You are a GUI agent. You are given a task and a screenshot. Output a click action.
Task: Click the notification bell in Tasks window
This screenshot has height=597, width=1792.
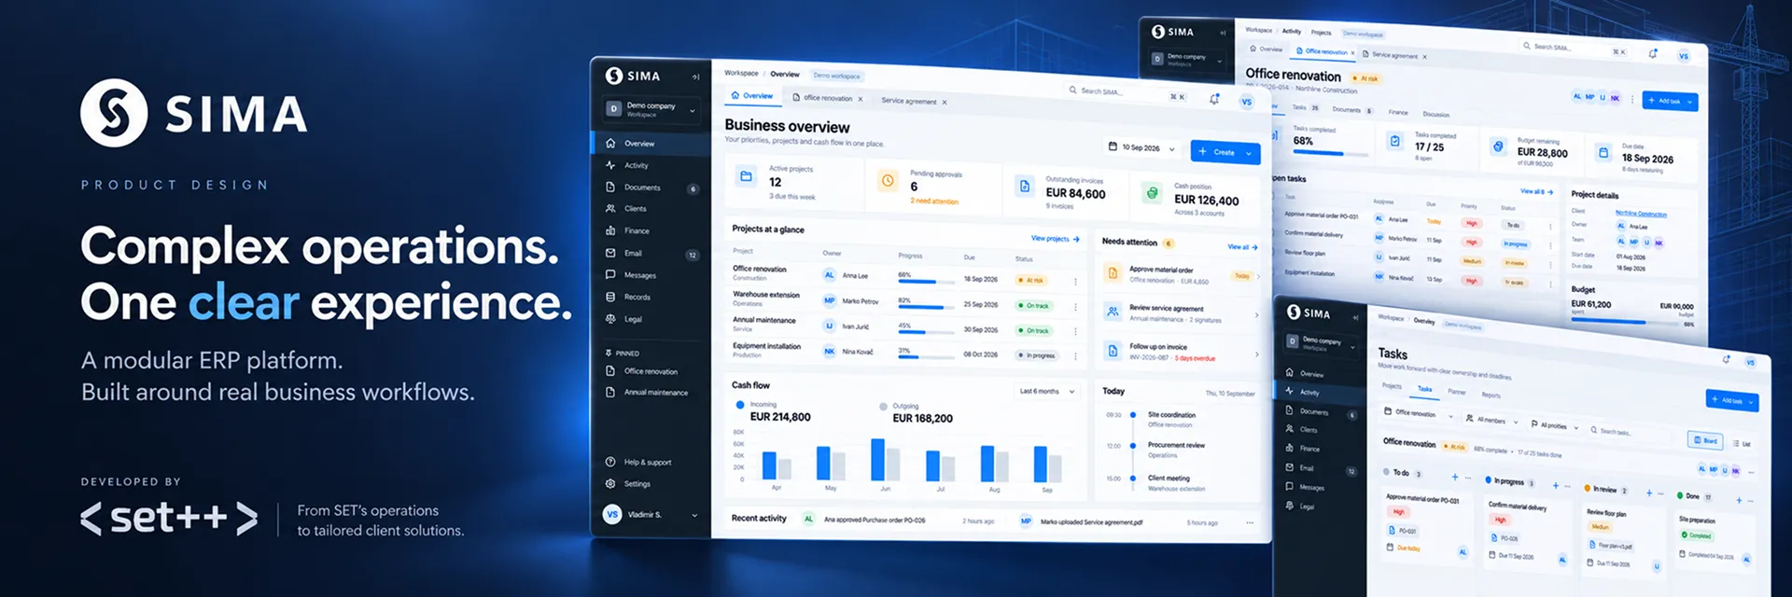1726,359
